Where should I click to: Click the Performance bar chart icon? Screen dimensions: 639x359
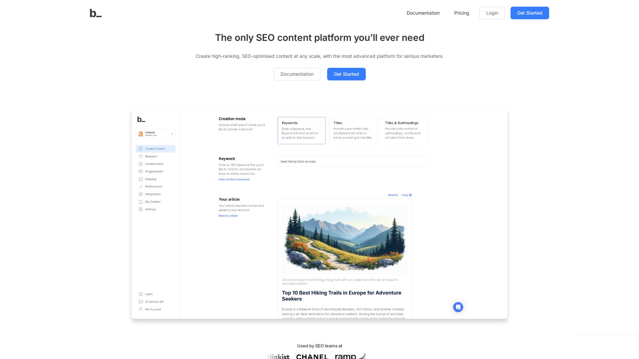[140, 186]
